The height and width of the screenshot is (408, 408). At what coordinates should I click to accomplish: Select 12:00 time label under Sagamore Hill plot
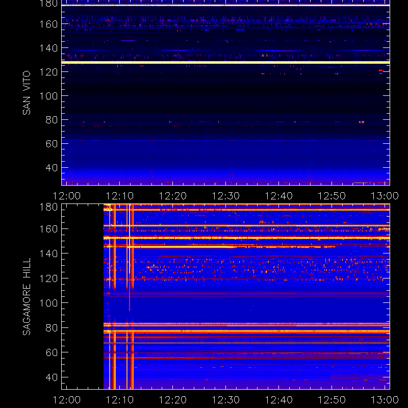pos(67,400)
